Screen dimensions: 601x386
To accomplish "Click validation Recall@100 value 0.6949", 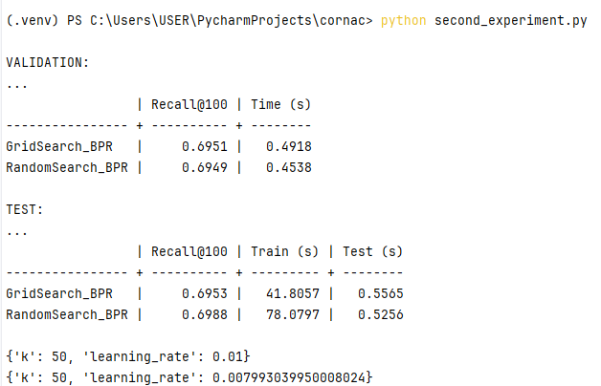I will (204, 167).
